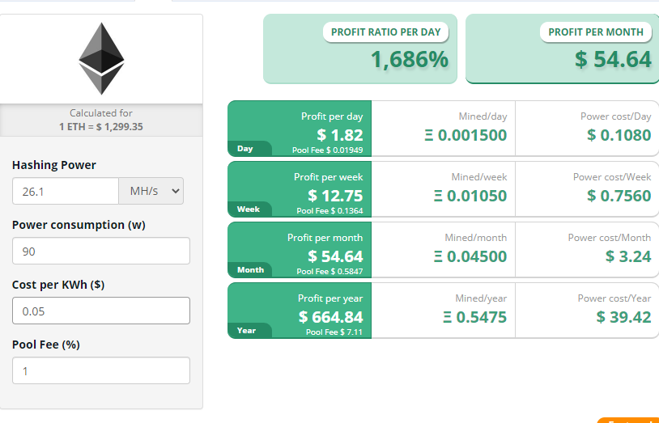Click the Power cost/Year $39.42 value

click(623, 317)
